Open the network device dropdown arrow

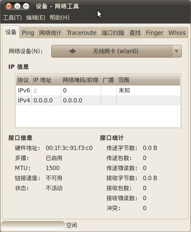pyautogui.click(x=176, y=51)
